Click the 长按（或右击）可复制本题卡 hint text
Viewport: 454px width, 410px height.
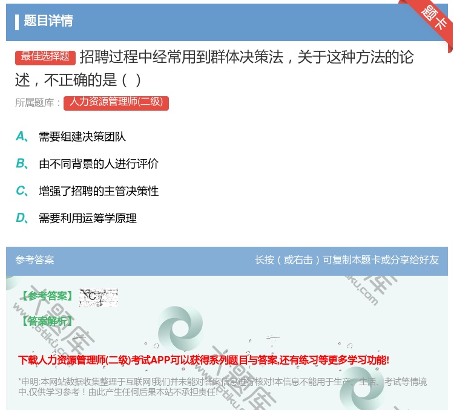(x=347, y=260)
